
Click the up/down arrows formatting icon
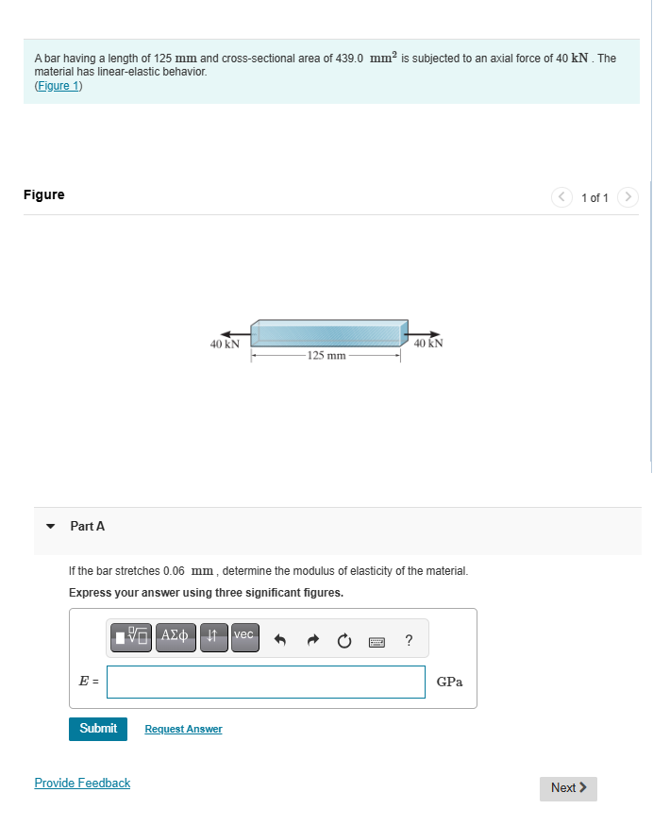pos(213,637)
